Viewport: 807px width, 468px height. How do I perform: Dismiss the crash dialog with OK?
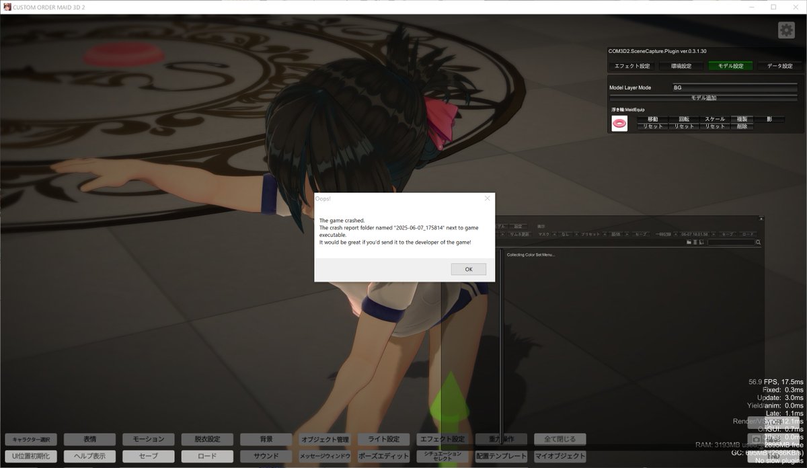[x=468, y=269]
